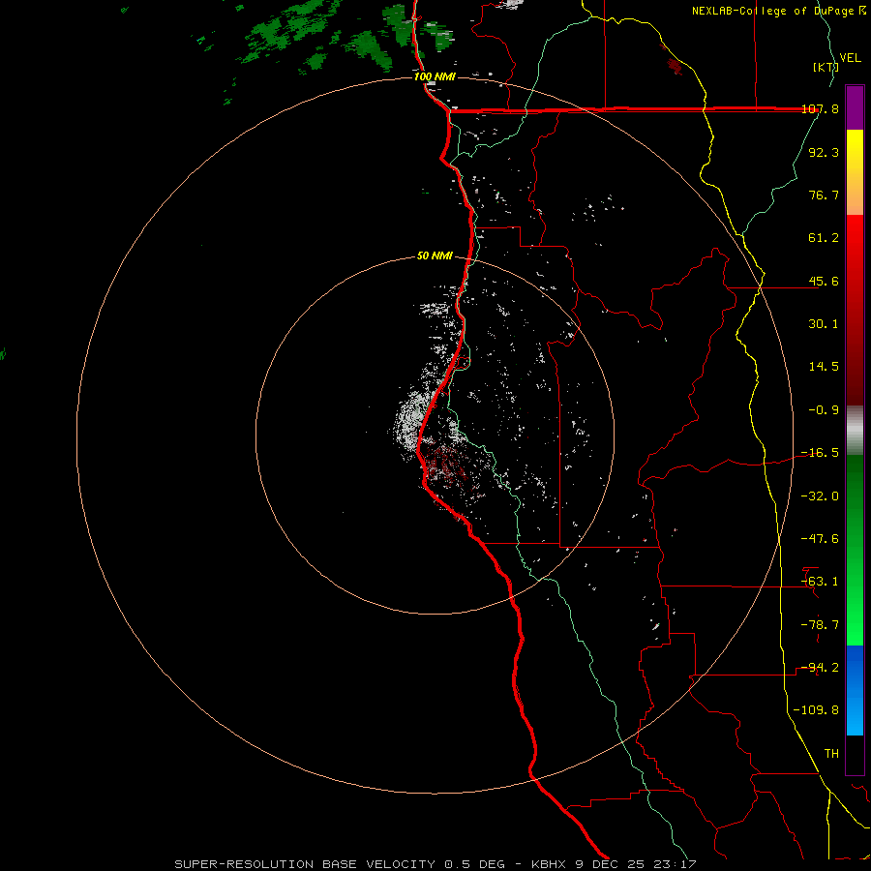Click the TH legend label
The width and height of the screenshot is (871, 871).
pyautogui.click(x=831, y=754)
